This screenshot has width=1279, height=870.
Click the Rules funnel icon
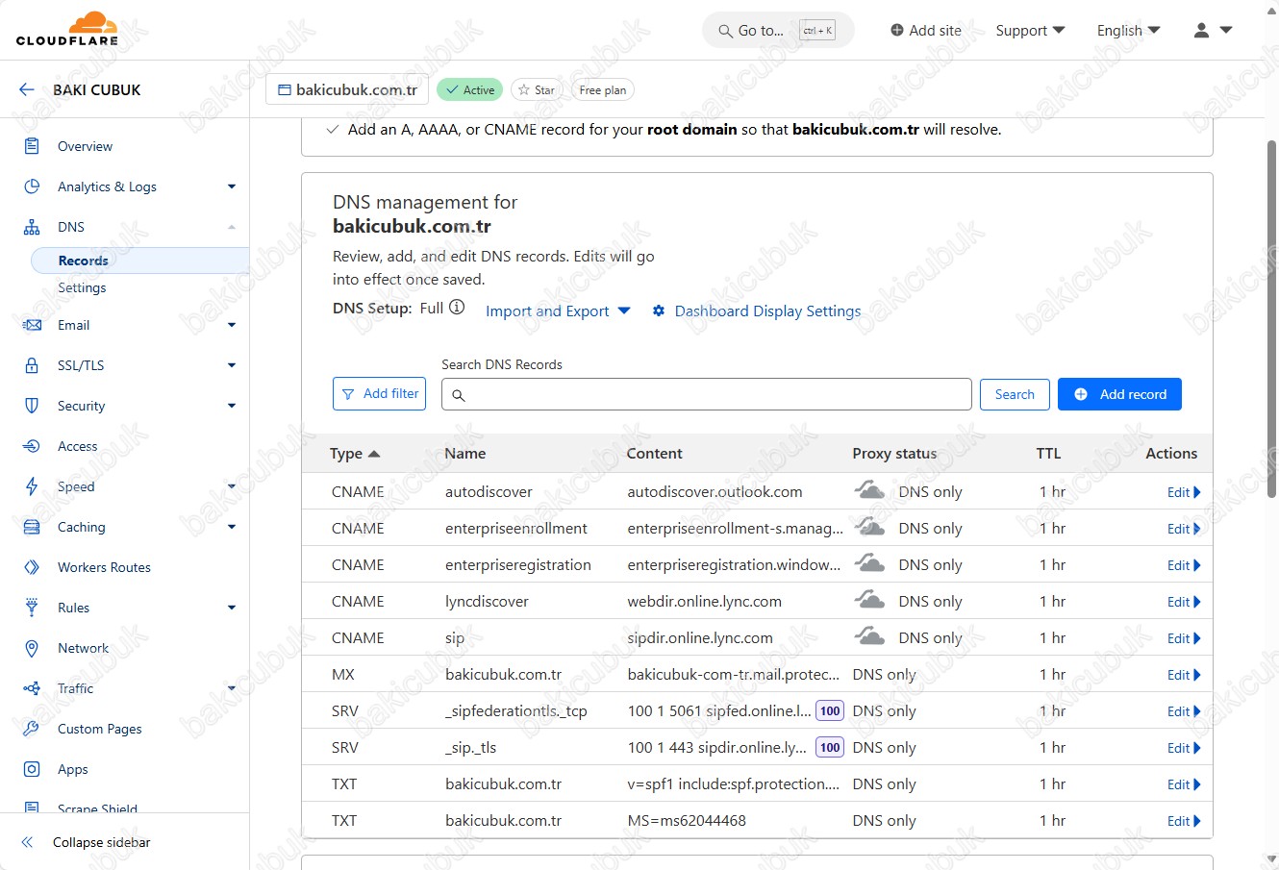pos(32,608)
